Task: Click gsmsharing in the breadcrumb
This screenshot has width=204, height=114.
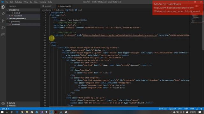Action: (x=47, y=10)
